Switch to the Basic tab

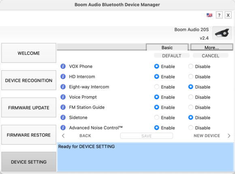(x=167, y=47)
